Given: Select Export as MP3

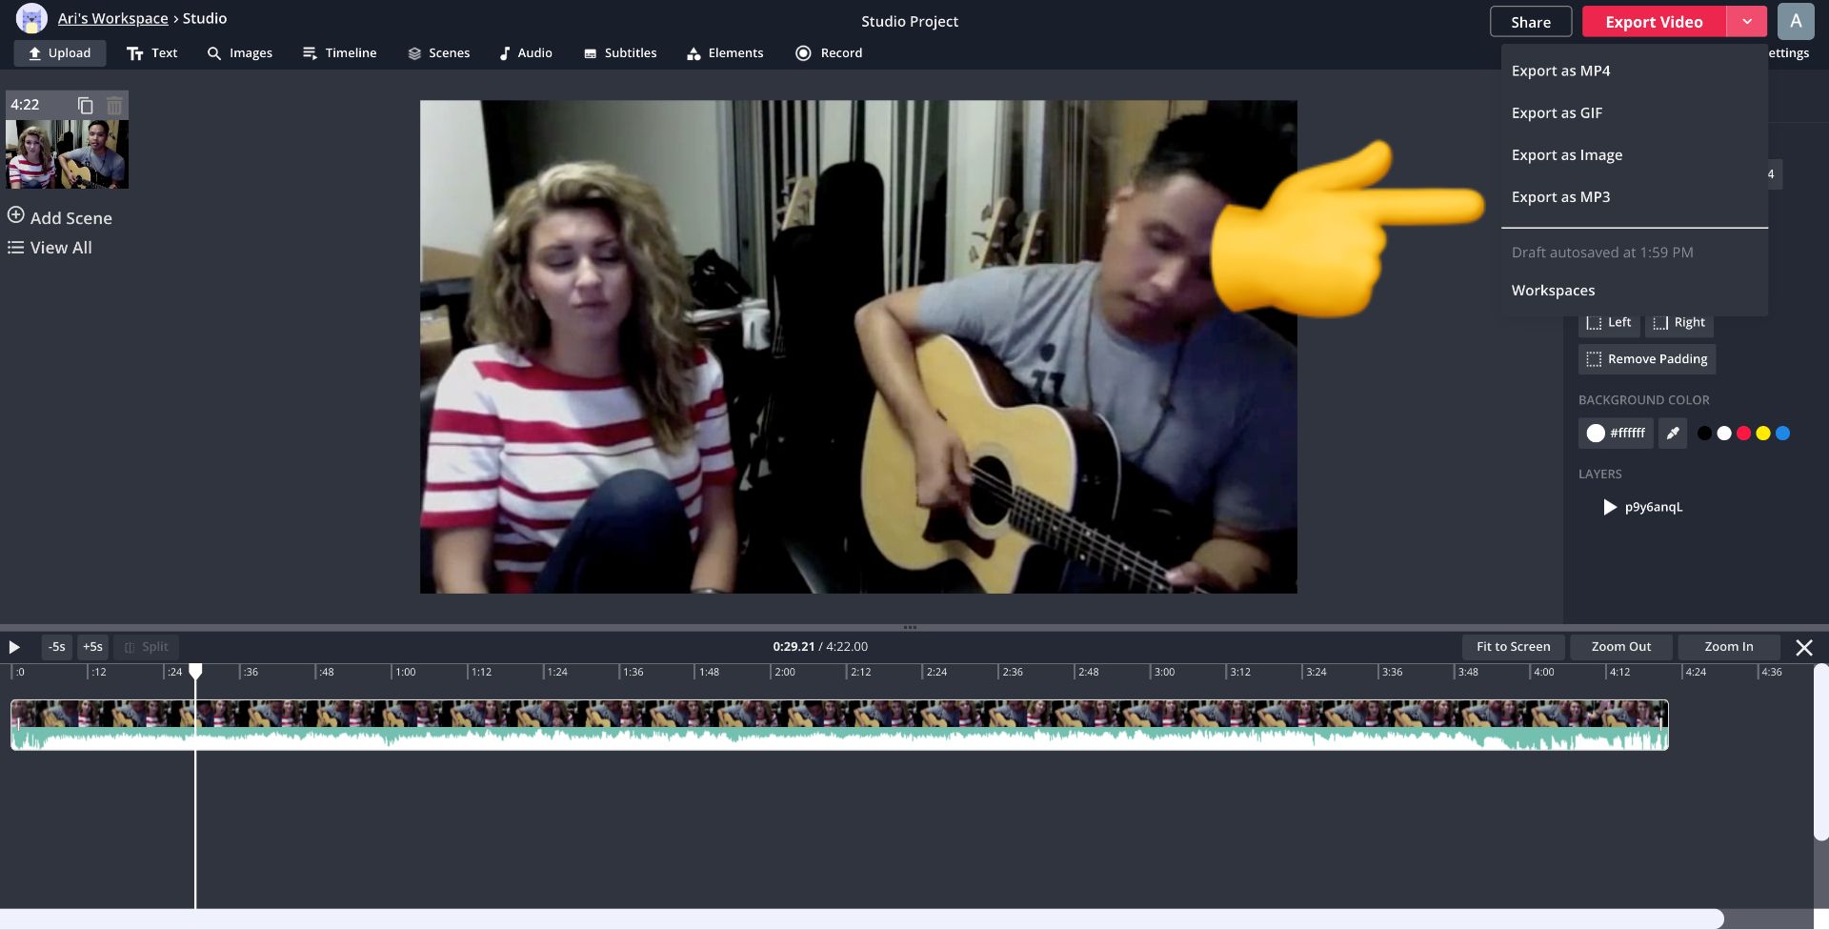Looking at the screenshot, I should (x=1560, y=196).
